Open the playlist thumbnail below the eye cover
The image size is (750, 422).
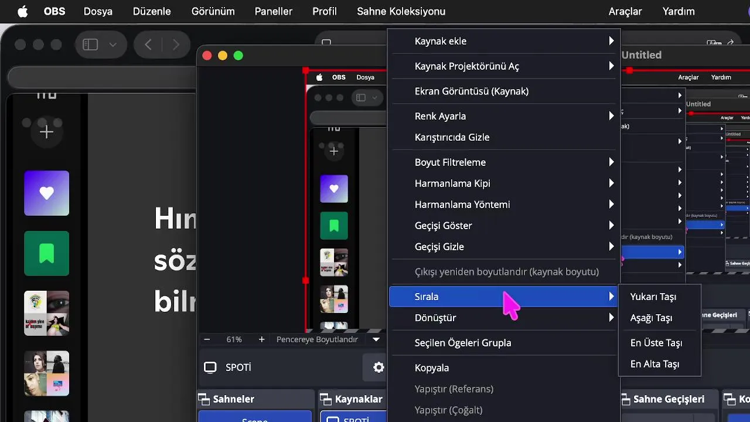click(46, 373)
